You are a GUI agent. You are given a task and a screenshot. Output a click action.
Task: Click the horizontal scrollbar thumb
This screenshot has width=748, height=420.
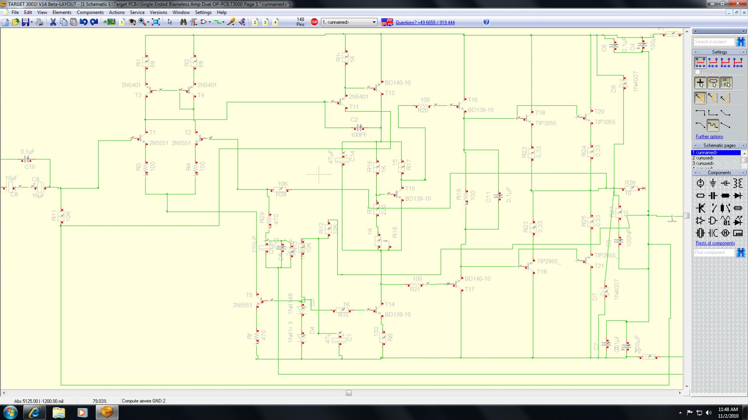pyautogui.click(x=349, y=393)
